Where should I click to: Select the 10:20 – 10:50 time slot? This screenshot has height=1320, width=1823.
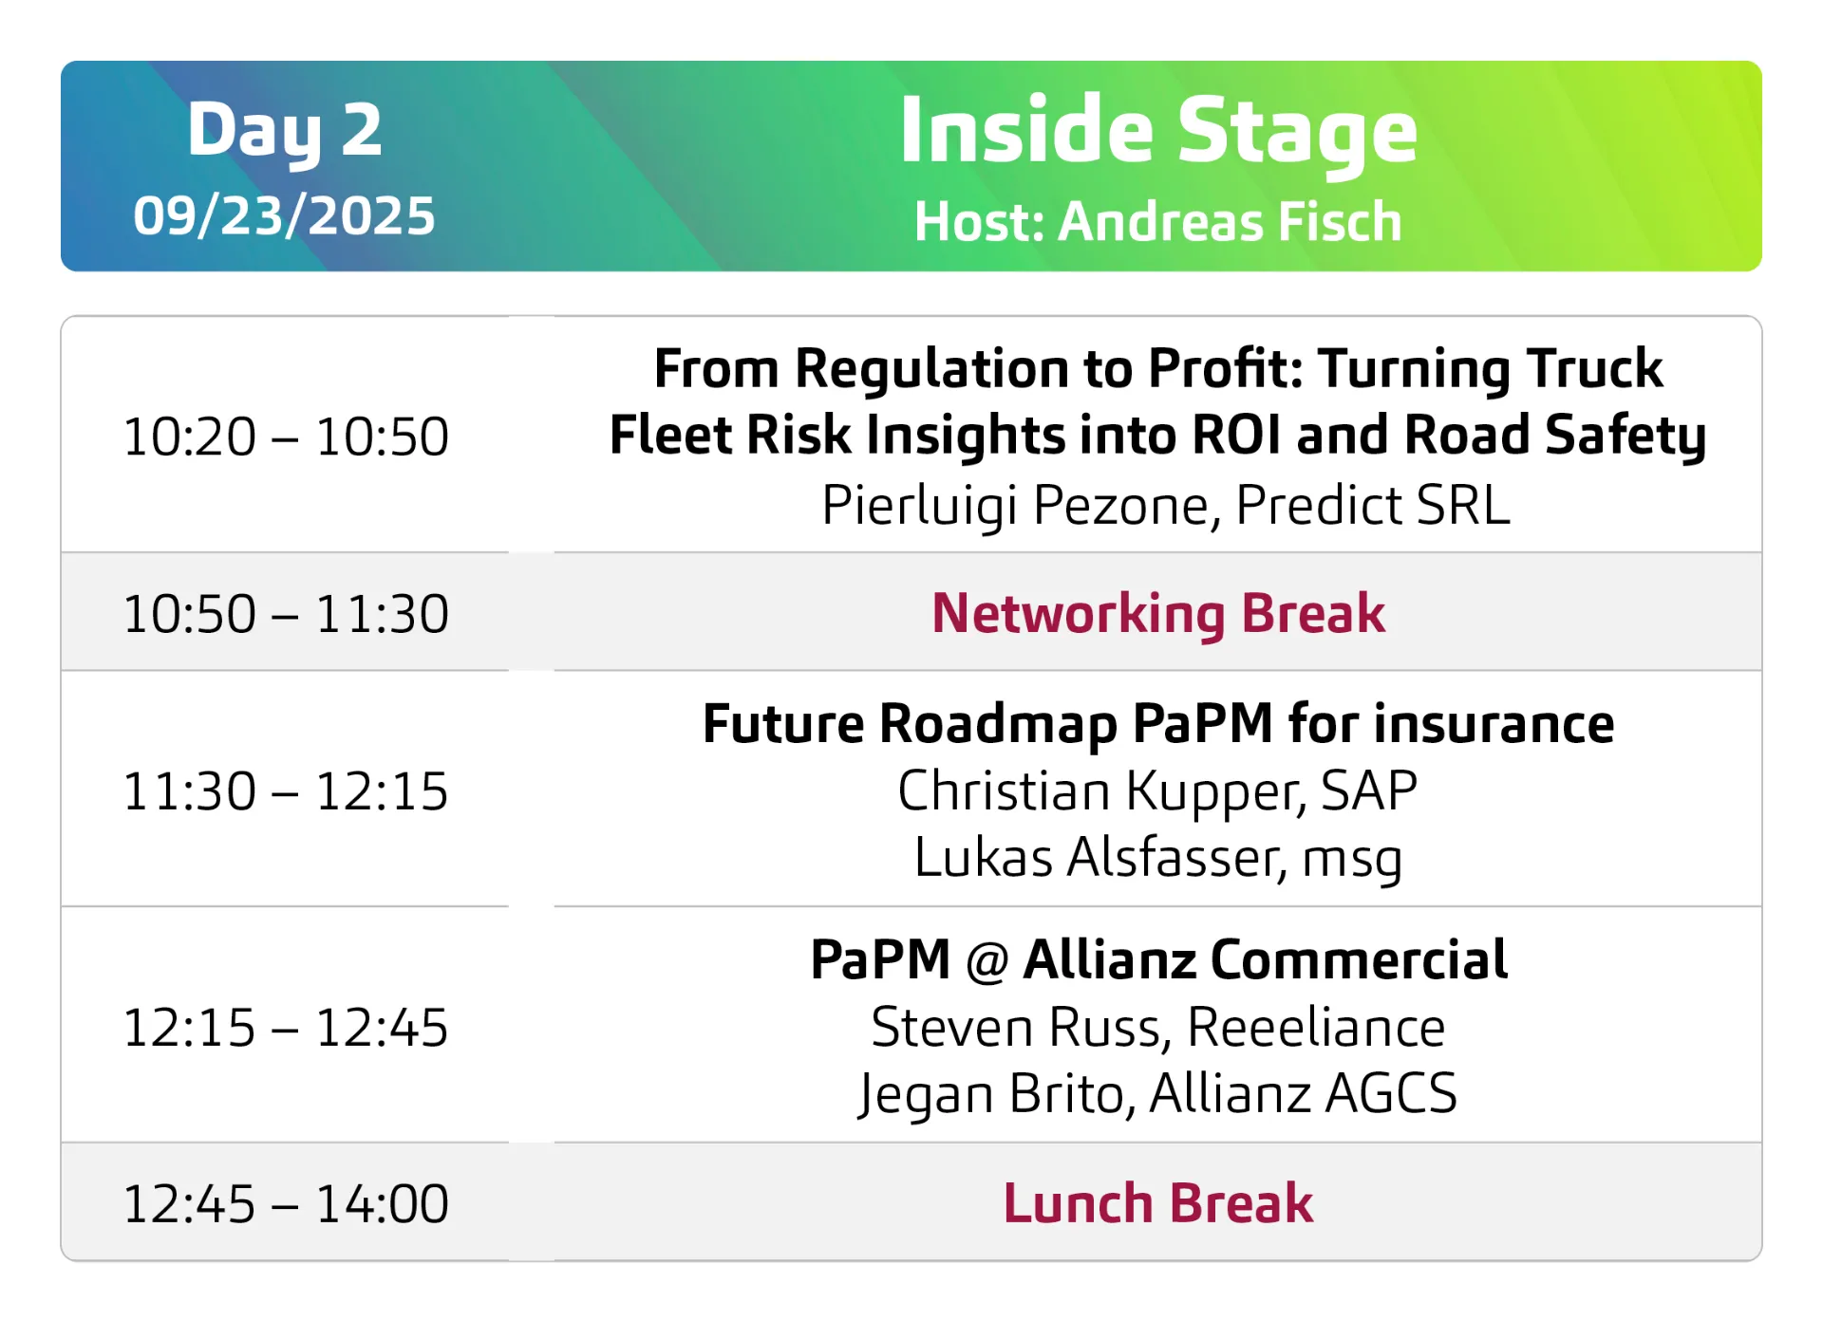285,437
